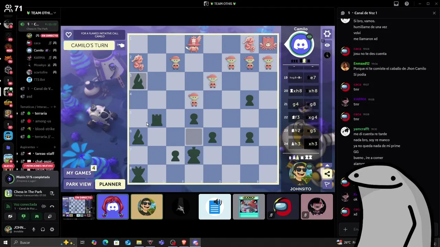Open Discord help icon in title bar
Viewport: 440px width, 247px height.
[407, 4]
